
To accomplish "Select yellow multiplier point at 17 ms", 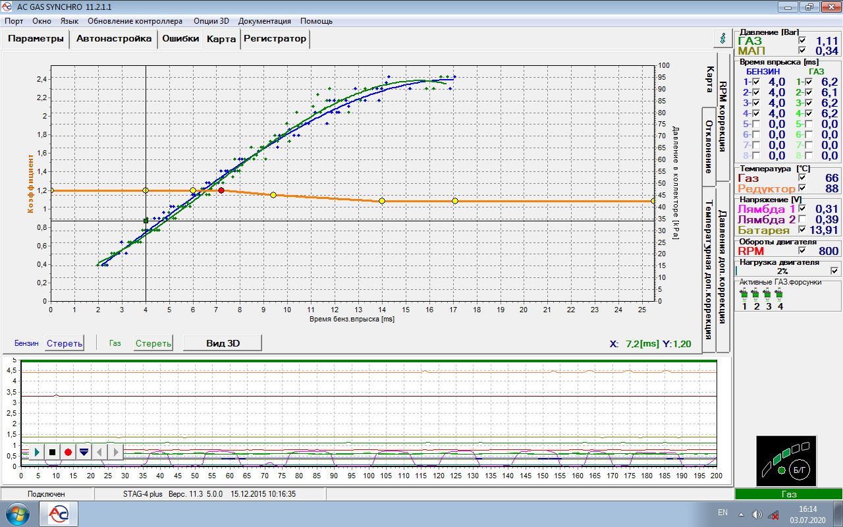I will tap(455, 201).
